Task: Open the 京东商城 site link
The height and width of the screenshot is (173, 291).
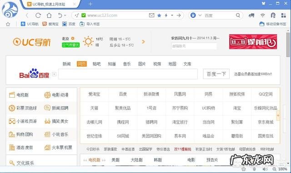Action: pos(266,122)
